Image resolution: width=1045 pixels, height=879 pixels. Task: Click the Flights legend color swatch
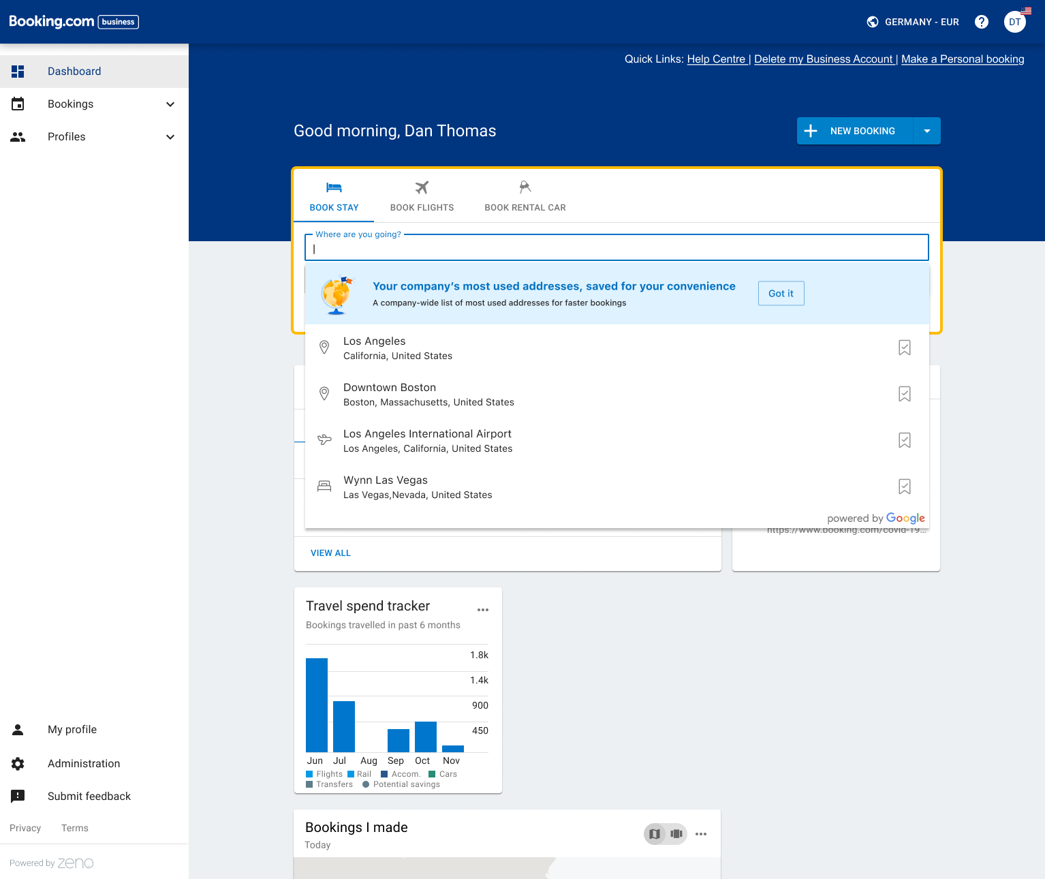pyautogui.click(x=310, y=774)
